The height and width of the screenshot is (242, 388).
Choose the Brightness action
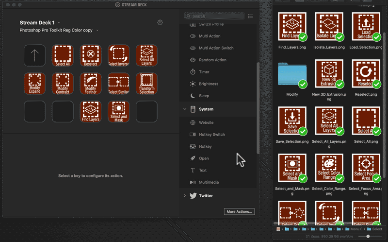(x=218, y=84)
